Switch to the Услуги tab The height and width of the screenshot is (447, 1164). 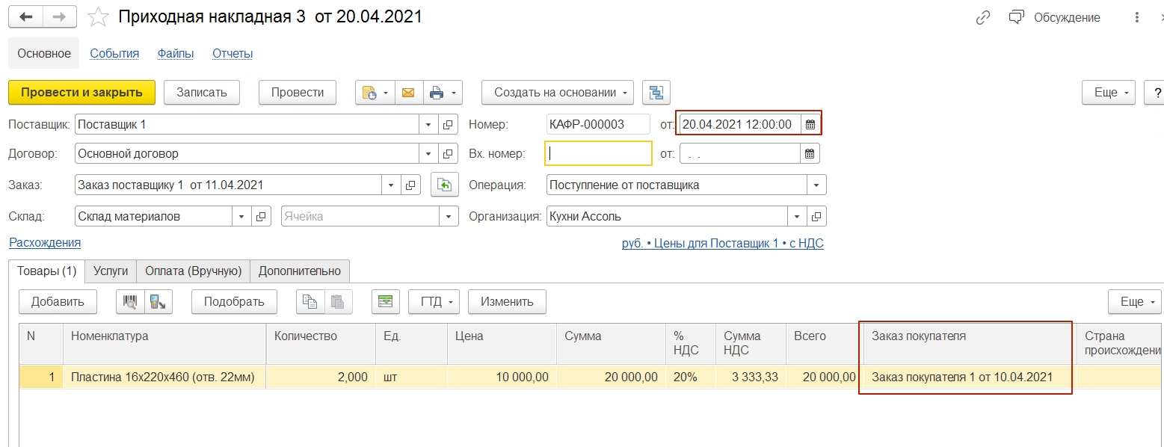[x=111, y=271]
